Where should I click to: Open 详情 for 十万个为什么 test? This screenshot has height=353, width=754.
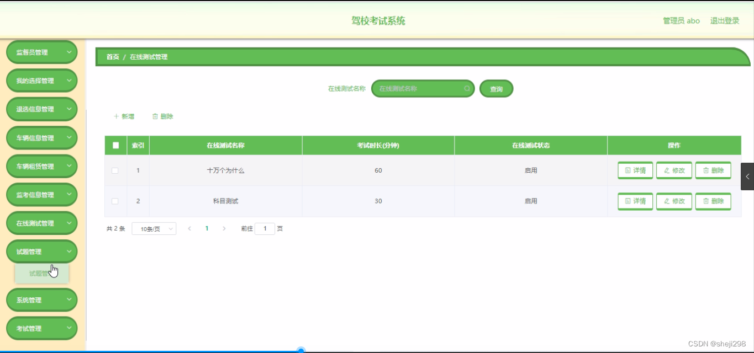pos(635,170)
